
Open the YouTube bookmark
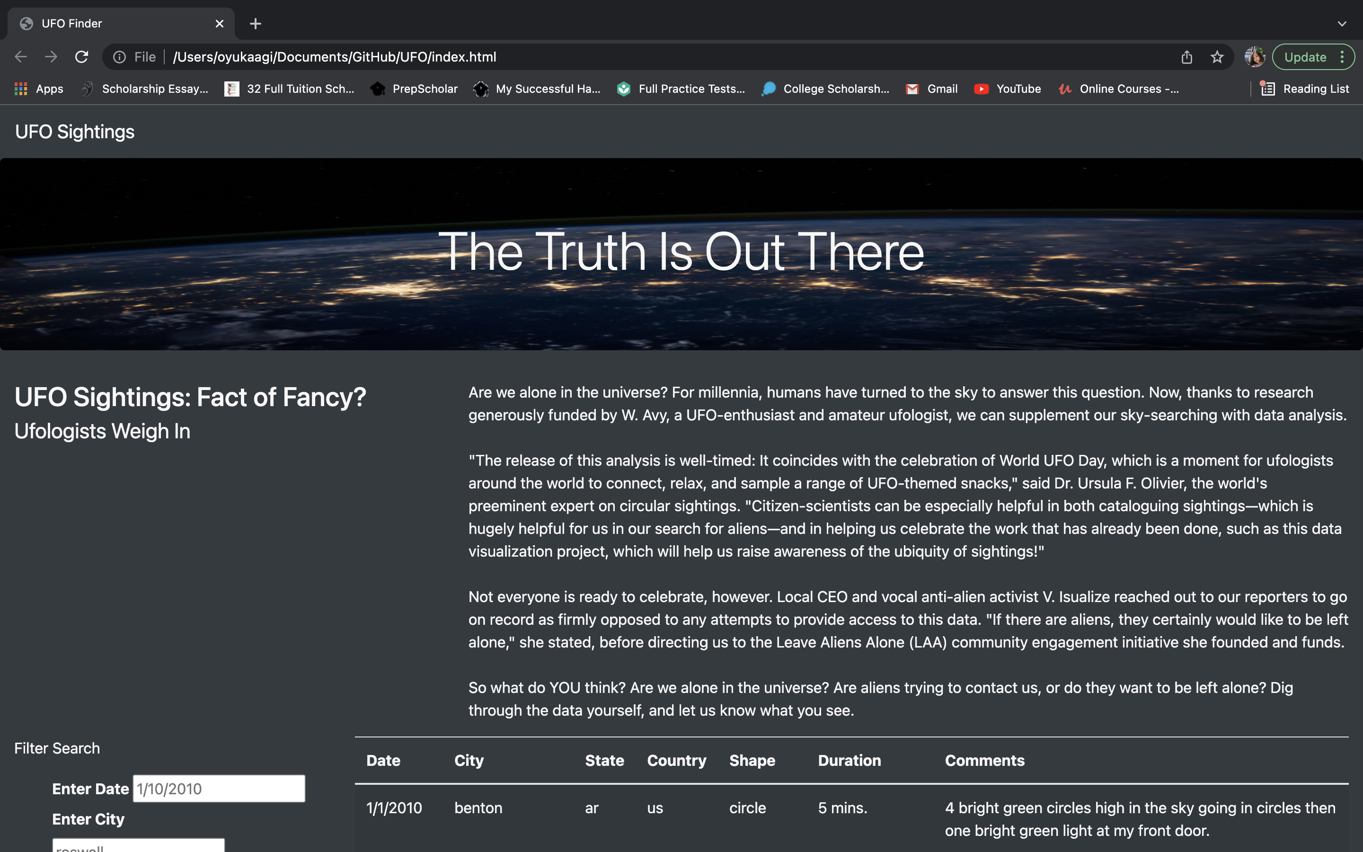coord(1008,89)
